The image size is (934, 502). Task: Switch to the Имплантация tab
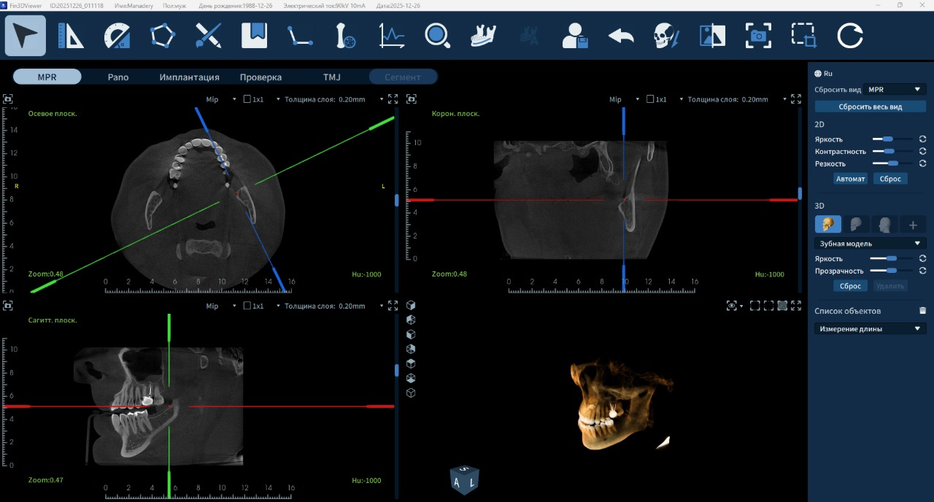(190, 77)
